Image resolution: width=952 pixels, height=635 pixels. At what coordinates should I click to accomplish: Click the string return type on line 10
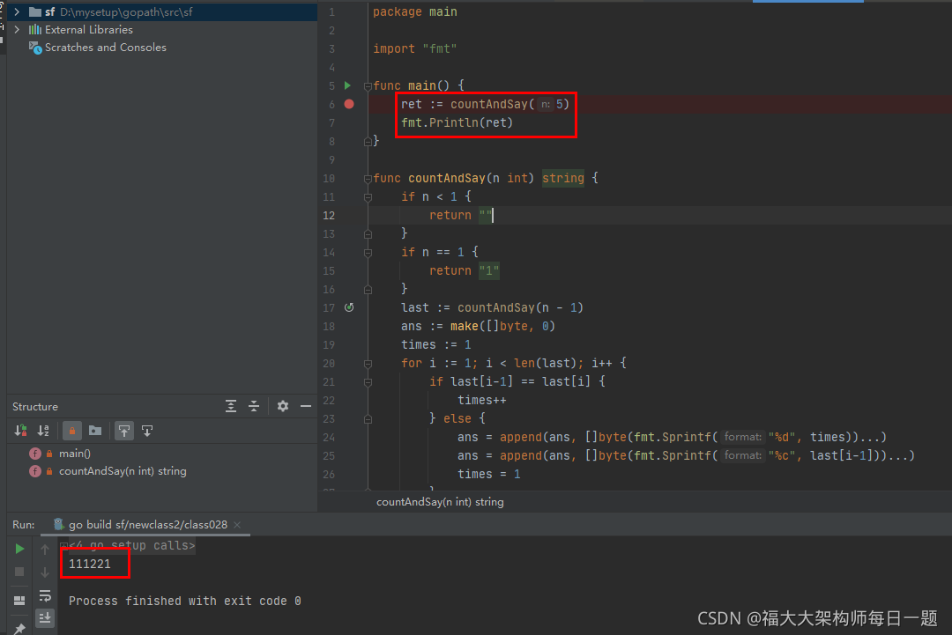[x=562, y=178]
